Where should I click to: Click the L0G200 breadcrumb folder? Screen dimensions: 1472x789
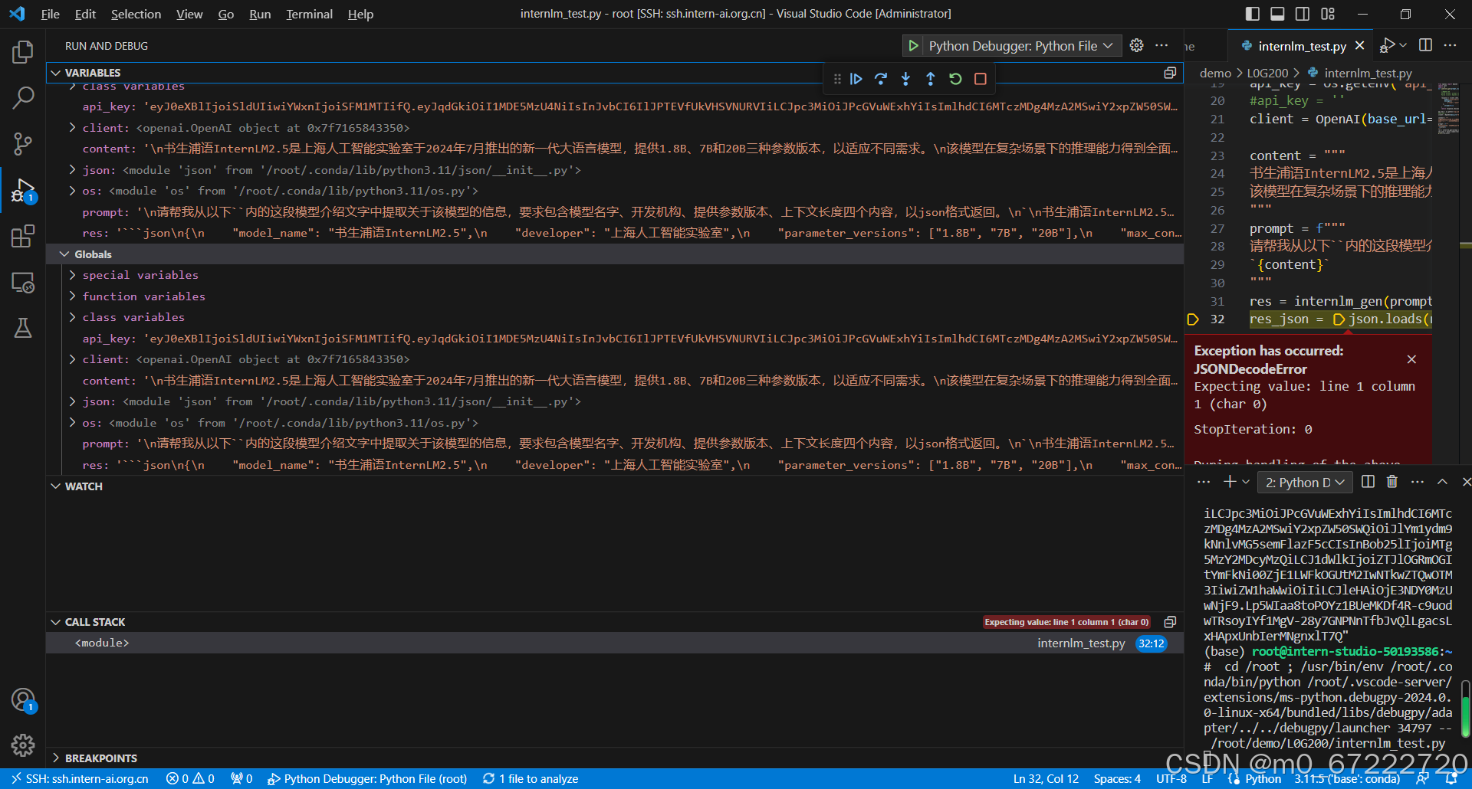click(1267, 74)
